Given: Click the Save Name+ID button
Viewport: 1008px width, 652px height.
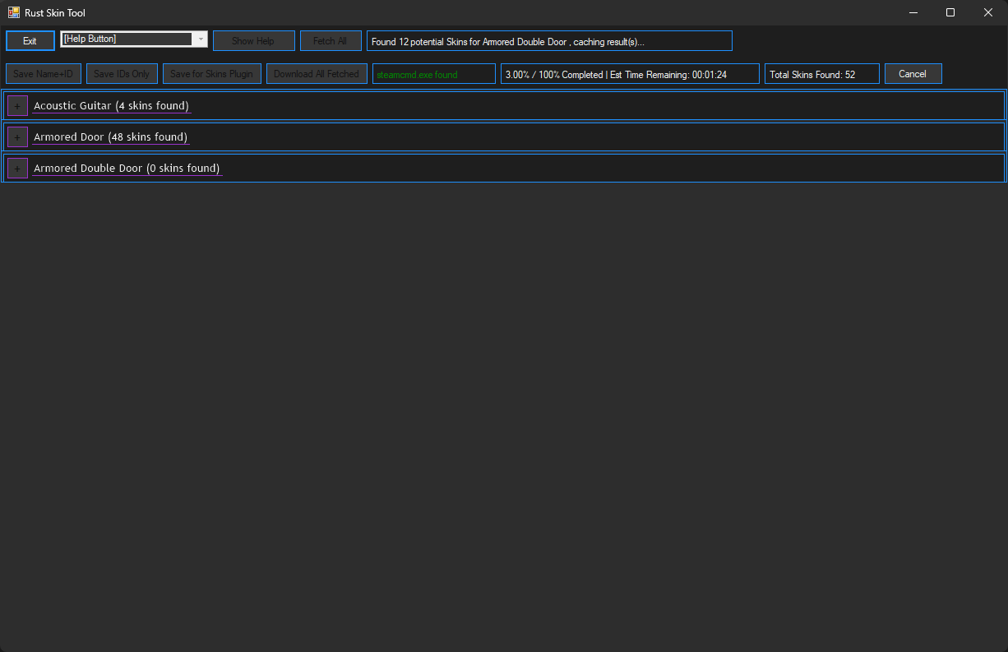Looking at the screenshot, I should 44,74.
